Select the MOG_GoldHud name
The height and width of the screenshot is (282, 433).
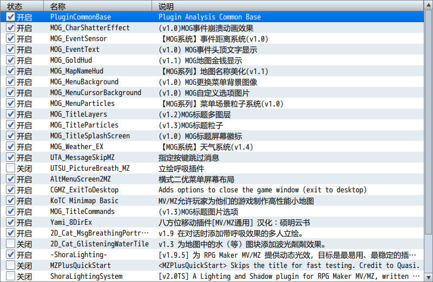(71, 60)
